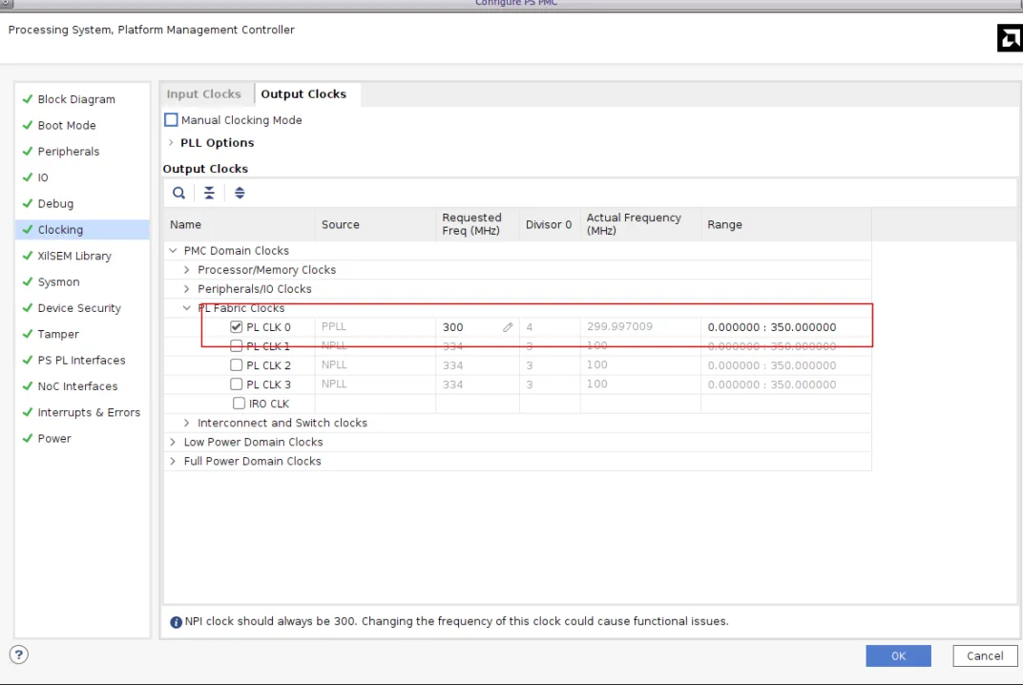Click the Cancel button
Screen dimensions: 1023x685
(x=985, y=655)
